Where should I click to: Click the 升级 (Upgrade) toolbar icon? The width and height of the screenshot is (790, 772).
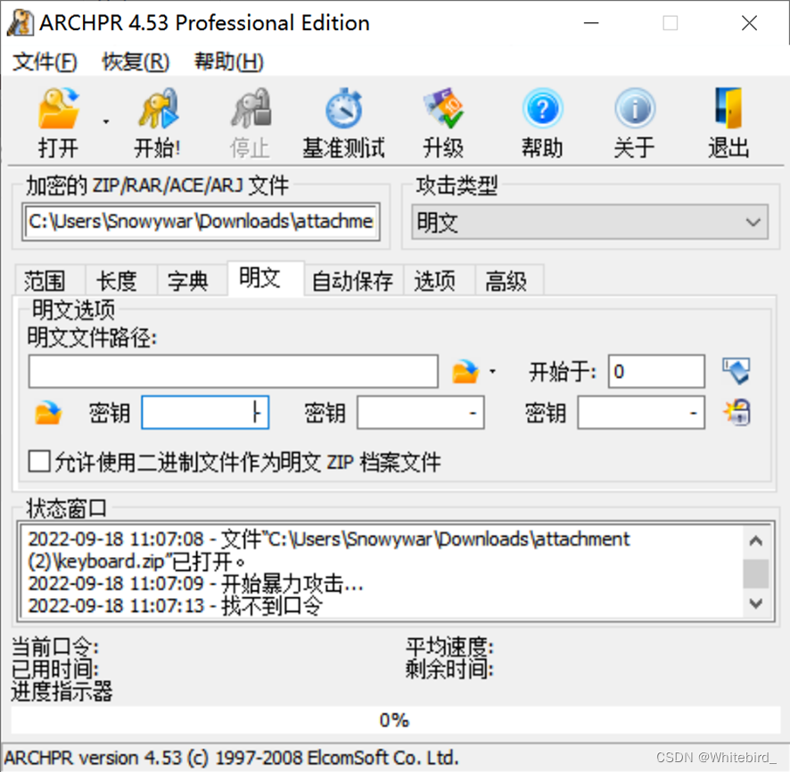[x=443, y=108]
